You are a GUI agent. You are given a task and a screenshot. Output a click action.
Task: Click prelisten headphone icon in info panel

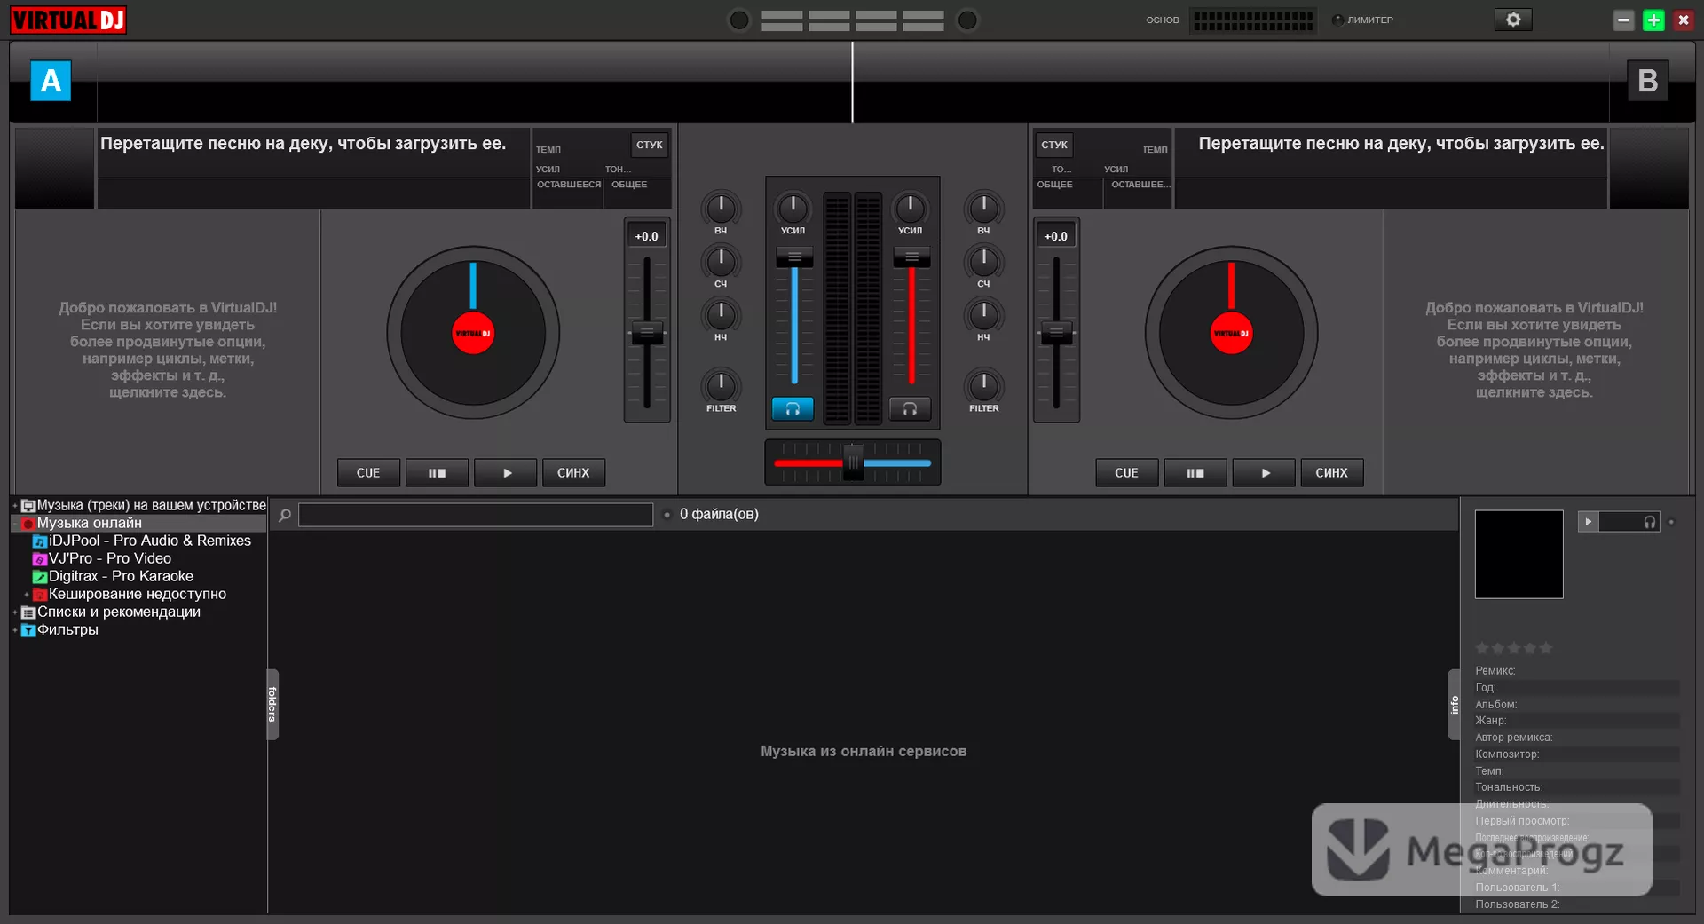(x=1649, y=522)
